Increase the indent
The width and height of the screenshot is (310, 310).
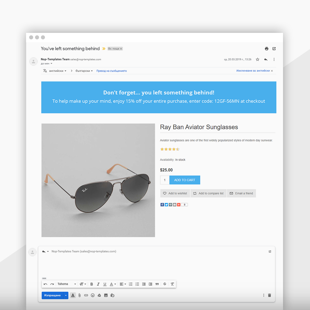(x=150, y=284)
